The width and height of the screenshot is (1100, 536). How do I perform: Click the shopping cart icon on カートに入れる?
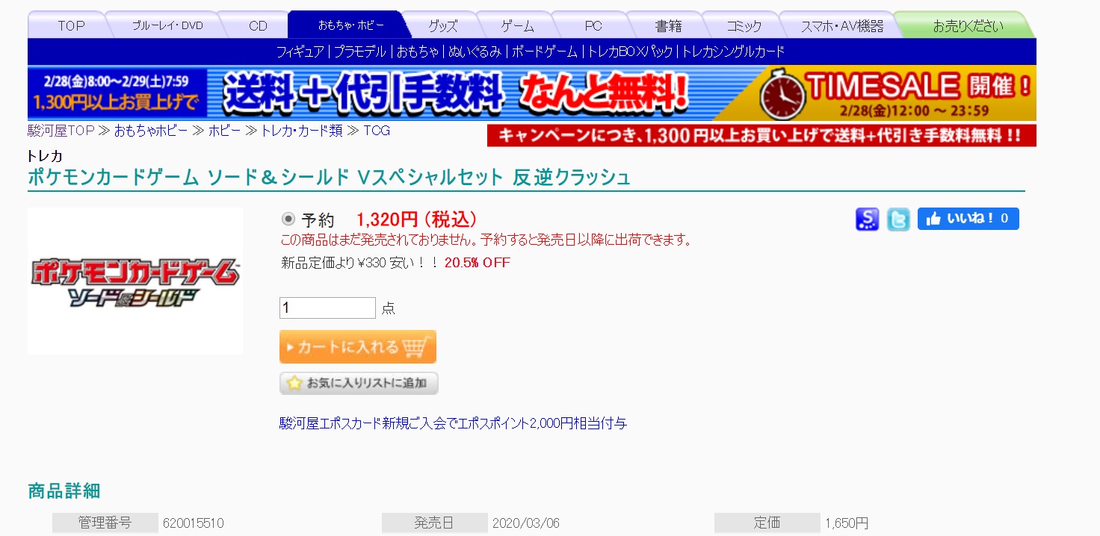pos(415,346)
